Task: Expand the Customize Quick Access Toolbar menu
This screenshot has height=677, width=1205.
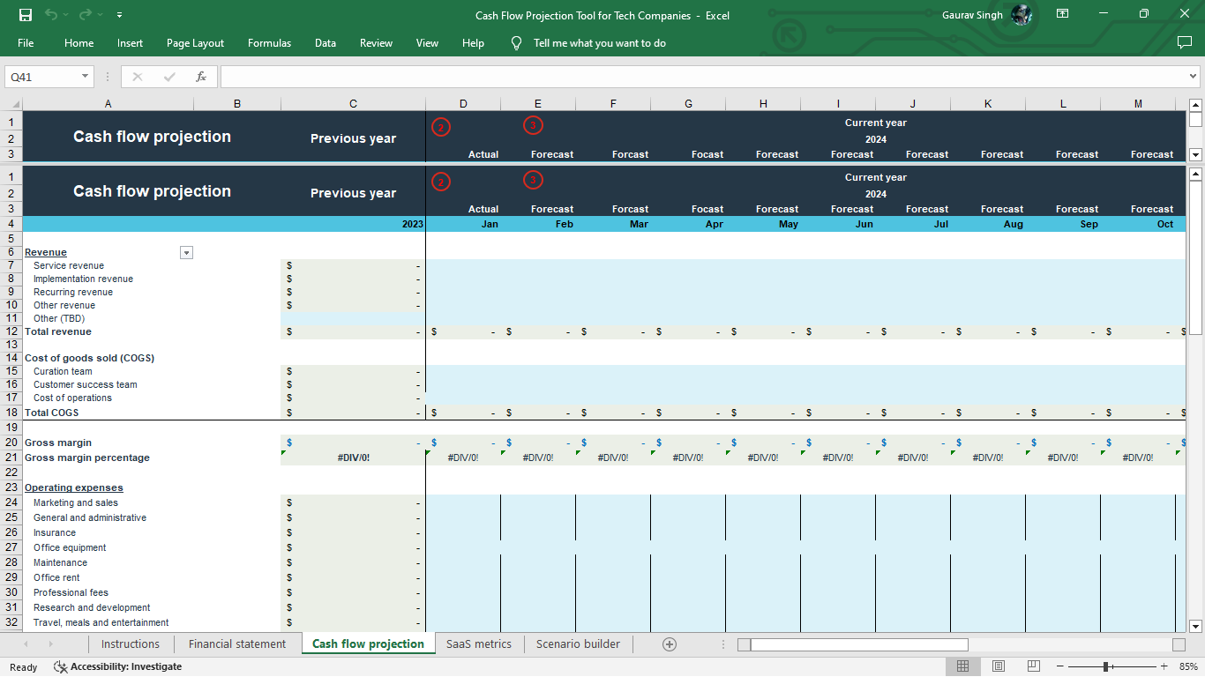Action: [119, 15]
